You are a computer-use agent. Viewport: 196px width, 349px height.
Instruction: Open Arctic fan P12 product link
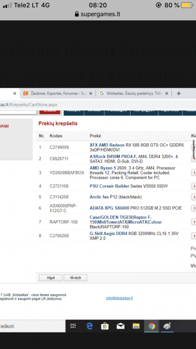[116, 197]
